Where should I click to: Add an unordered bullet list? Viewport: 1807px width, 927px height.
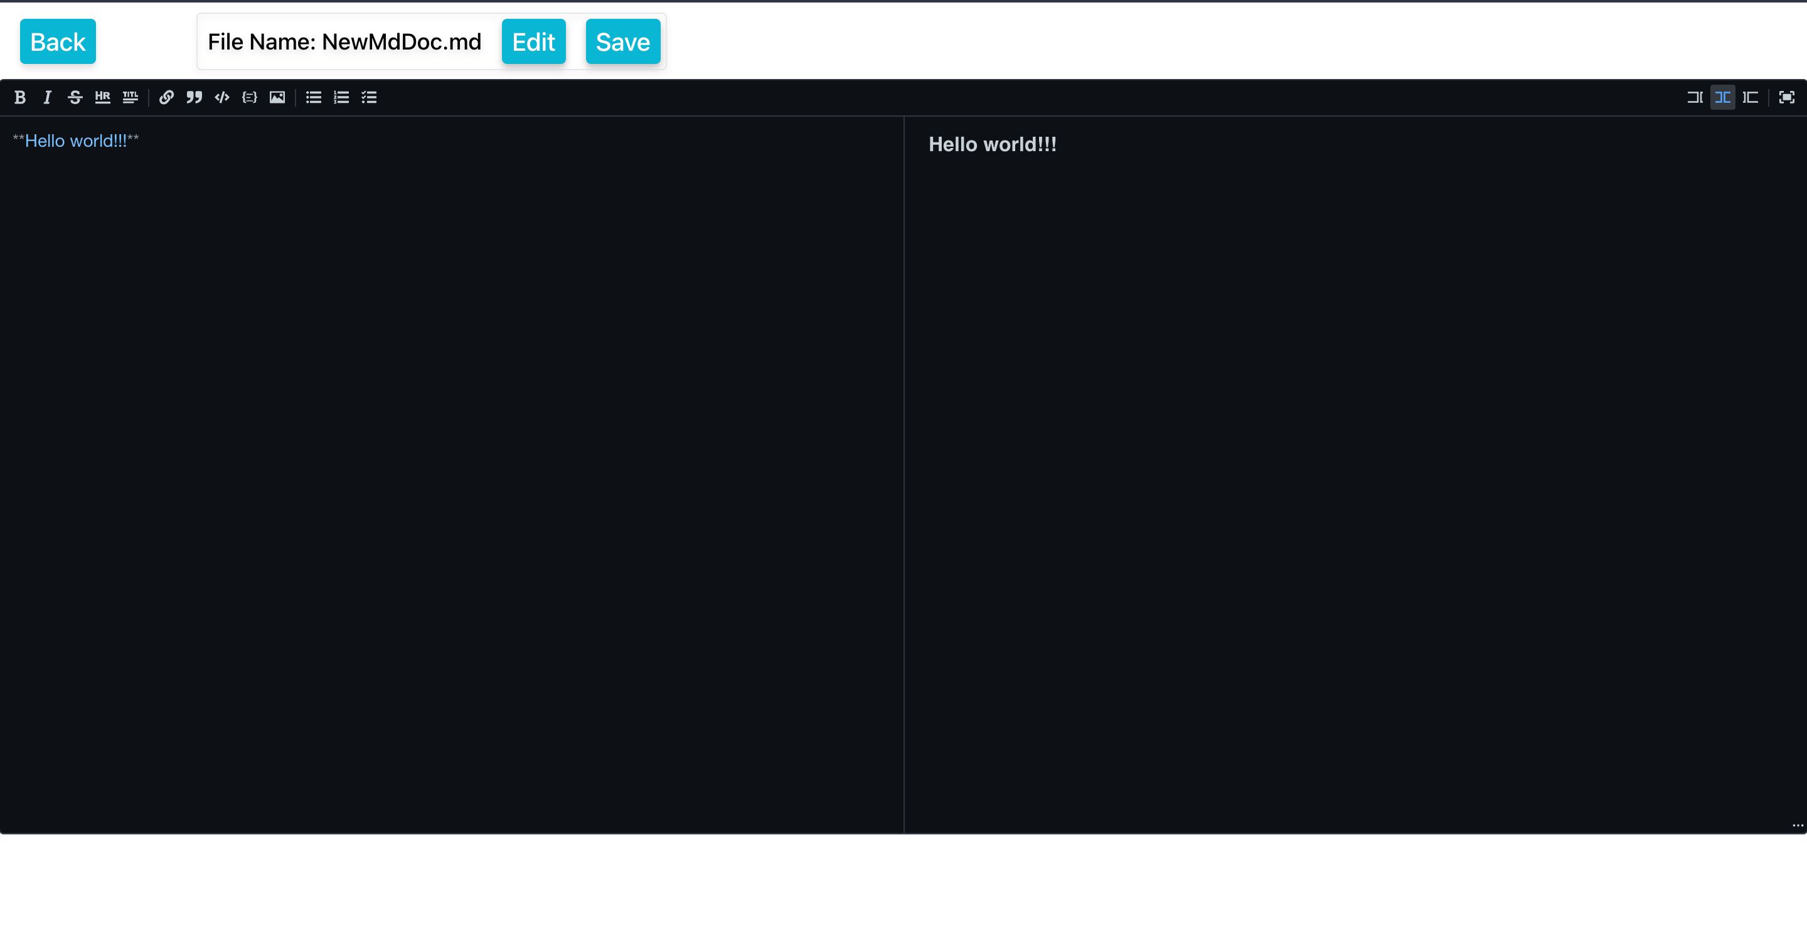(314, 97)
